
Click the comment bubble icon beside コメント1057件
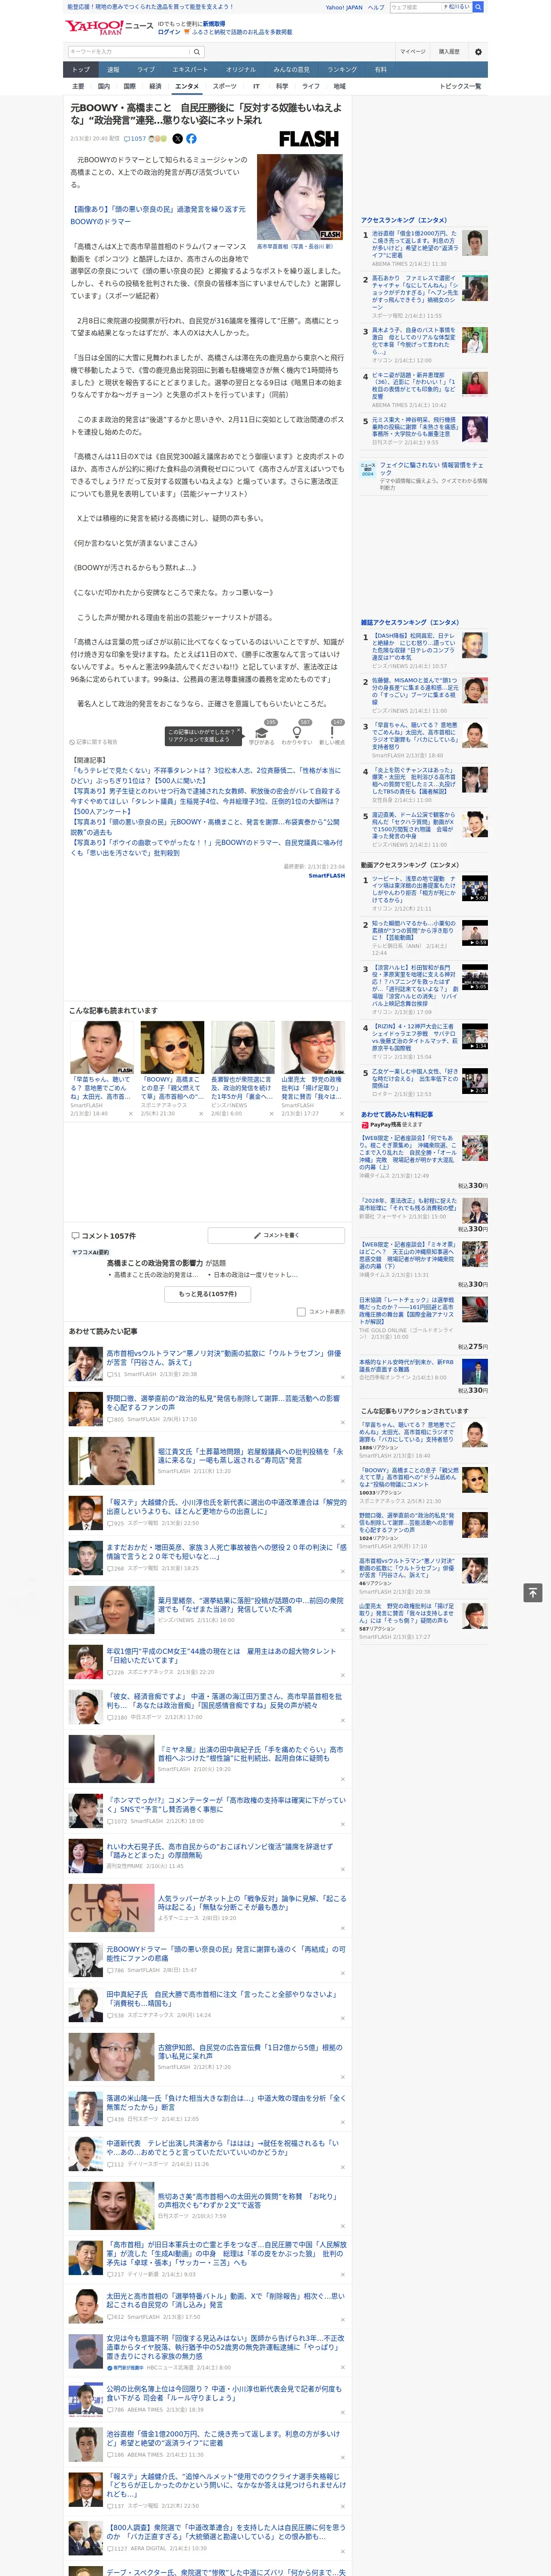click(x=75, y=1236)
